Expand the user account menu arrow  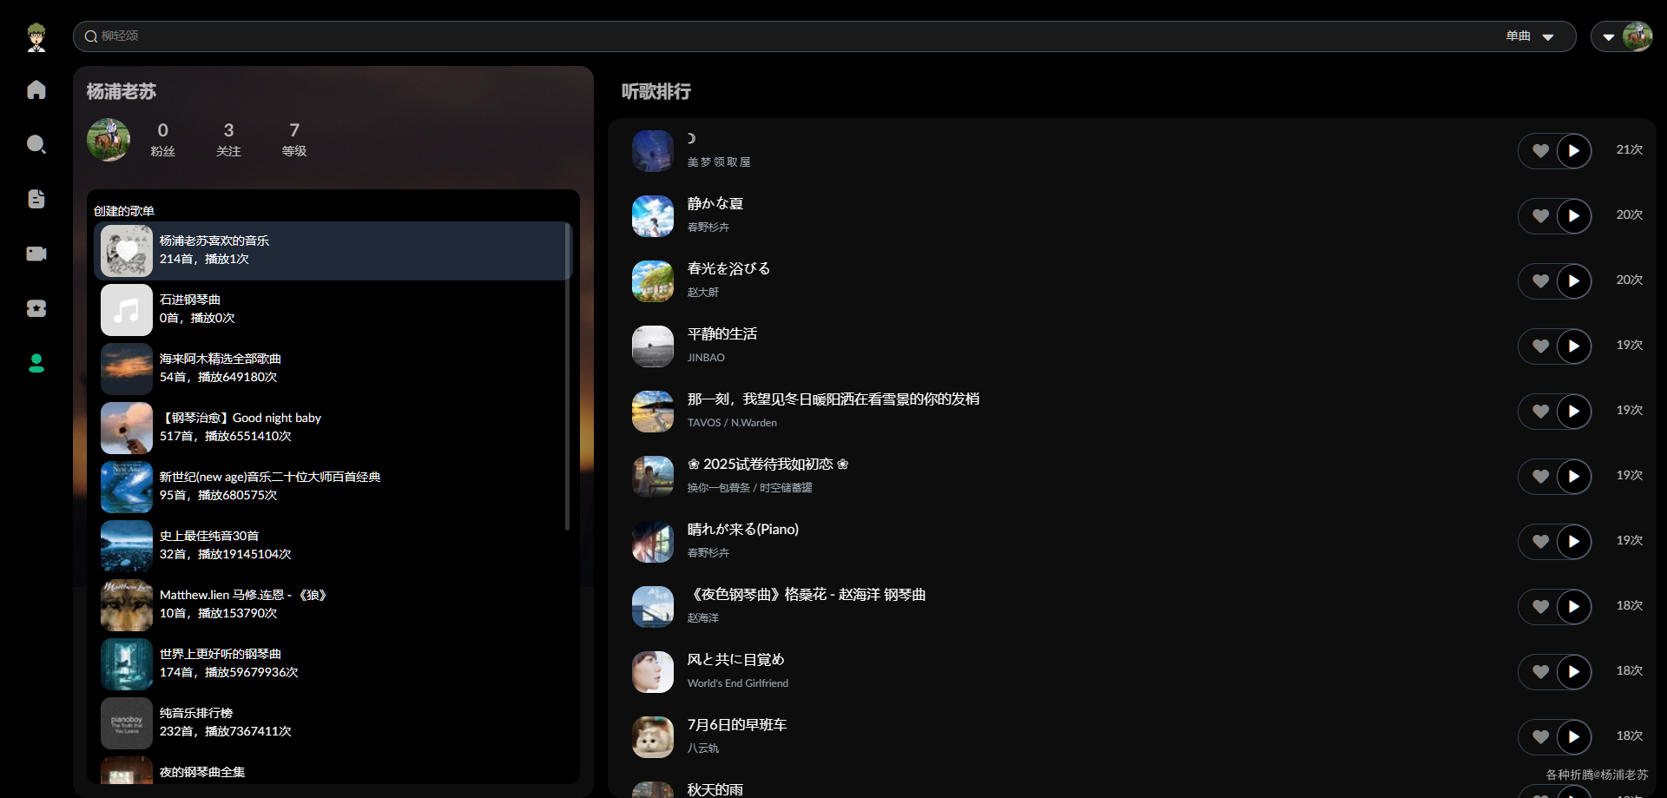[x=1608, y=37]
